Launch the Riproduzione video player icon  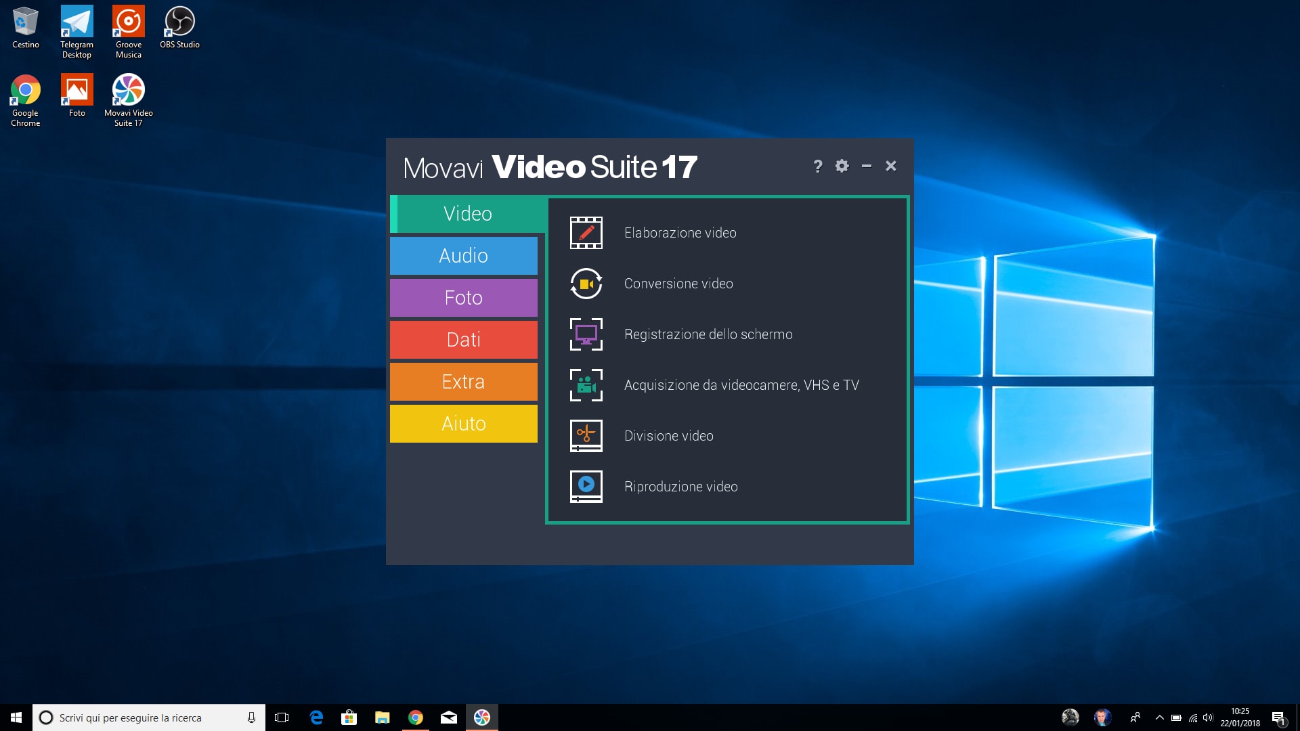click(586, 487)
